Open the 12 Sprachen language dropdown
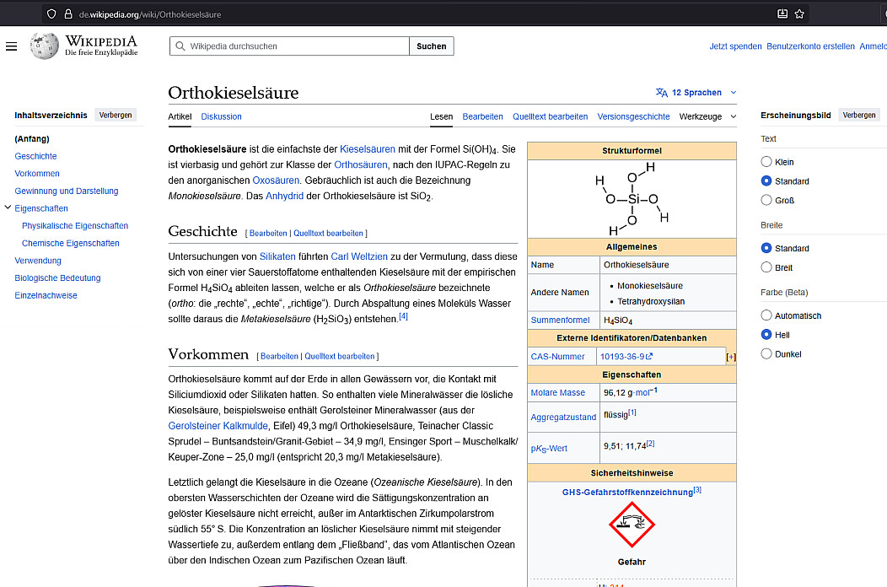This screenshot has width=887, height=587. 696,93
